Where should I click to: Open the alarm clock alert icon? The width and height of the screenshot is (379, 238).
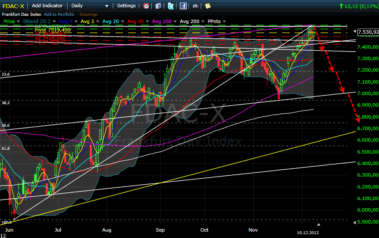pyautogui.click(x=146, y=6)
